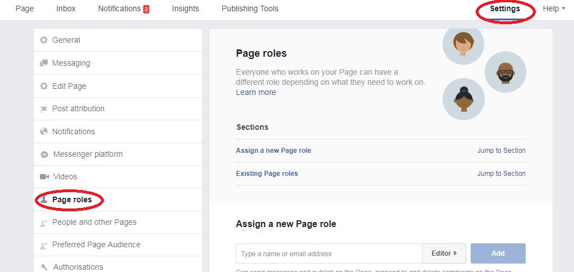574x272 pixels.
Task: Click the name or email address field
Action: click(x=329, y=253)
